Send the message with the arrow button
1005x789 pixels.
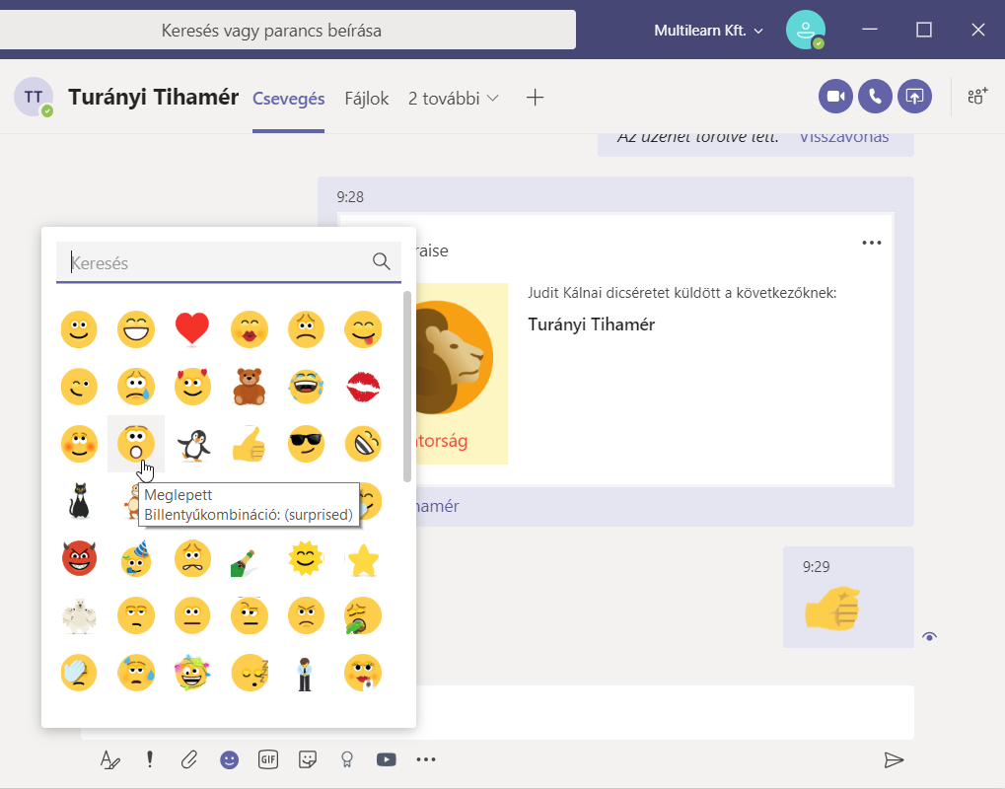[x=894, y=759]
